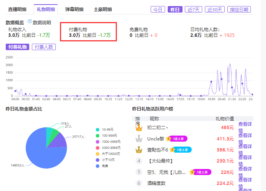Select the 今日 date filter
266x191 pixels.
click(x=158, y=9)
